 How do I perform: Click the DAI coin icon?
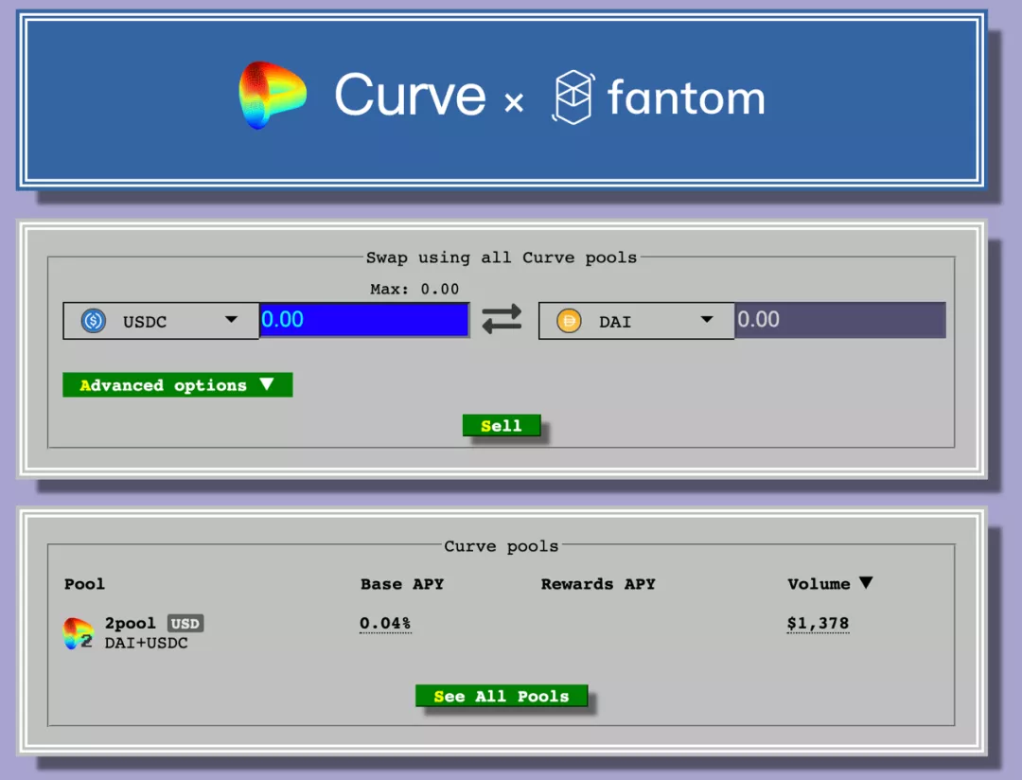pos(569,321)
